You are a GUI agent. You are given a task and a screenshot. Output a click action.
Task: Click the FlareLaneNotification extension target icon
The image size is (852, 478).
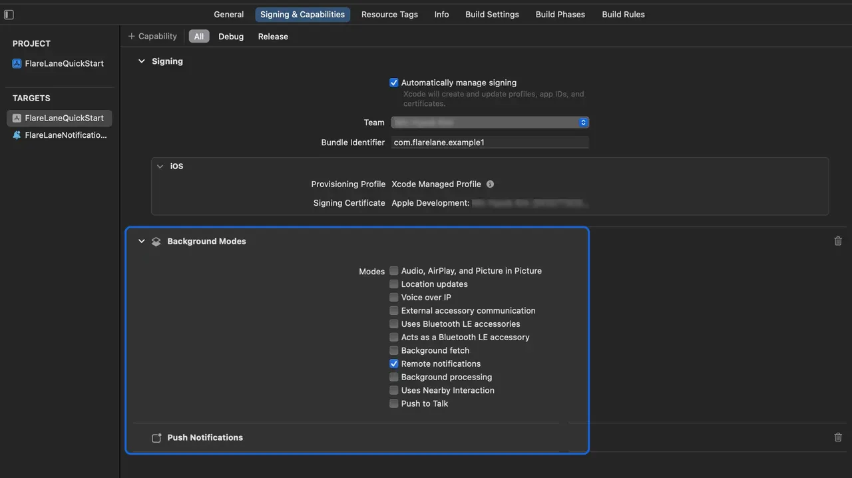(x=17, y=135)
